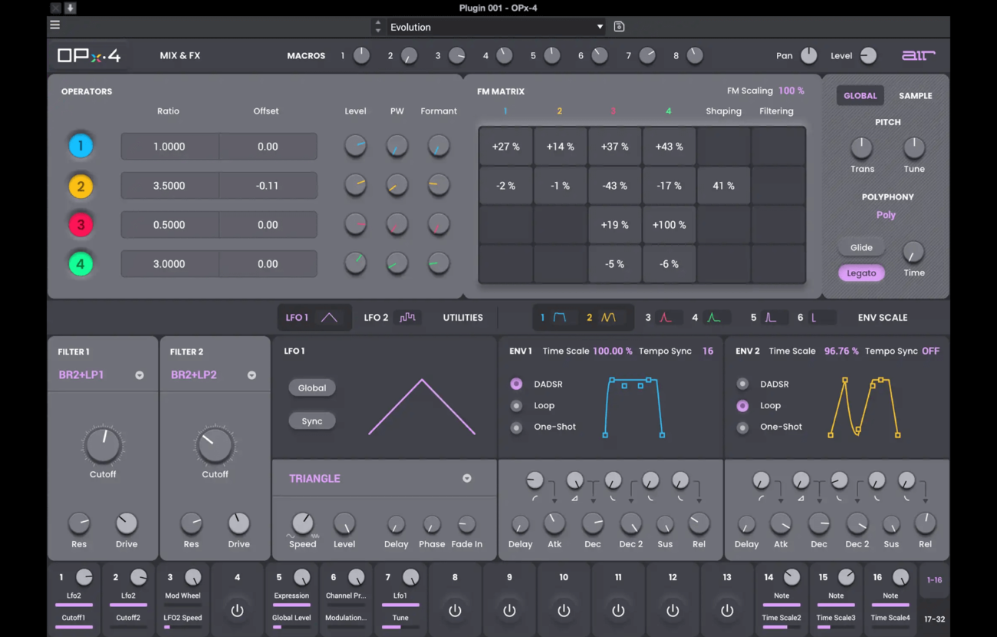Select ENV 2 DADSR mode
The image size is (997, 637).
(742, 384)
